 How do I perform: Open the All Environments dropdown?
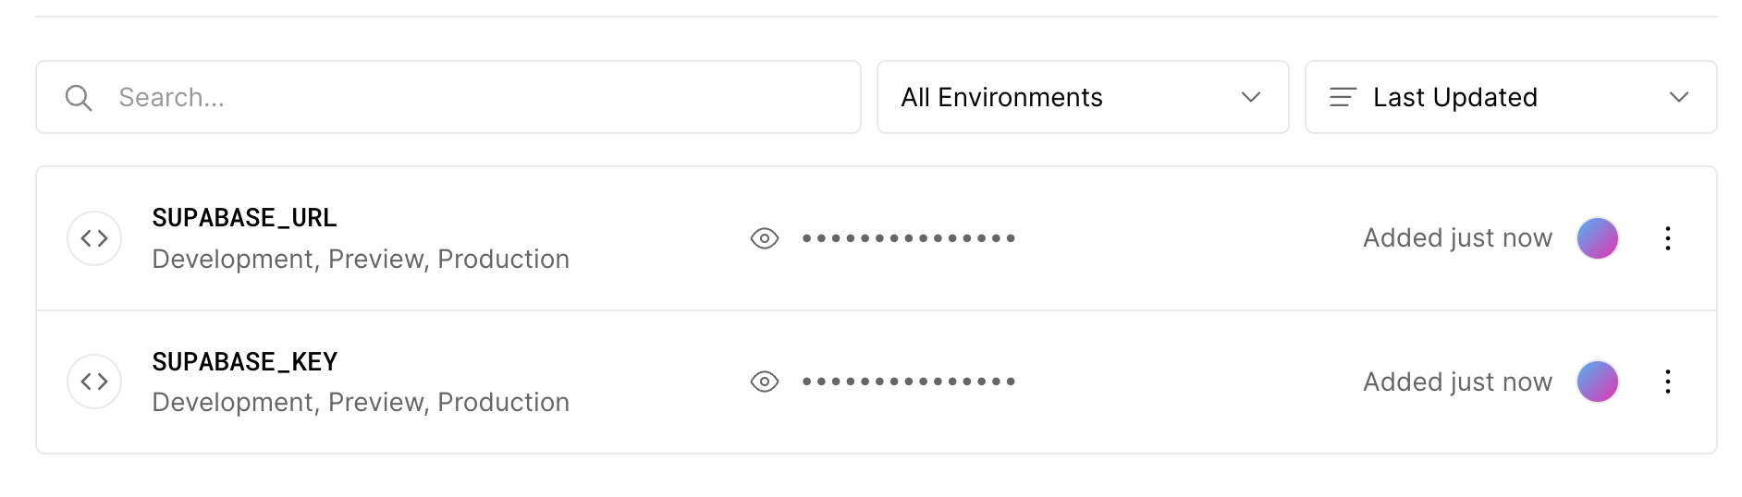click(x=1082, y=98)
